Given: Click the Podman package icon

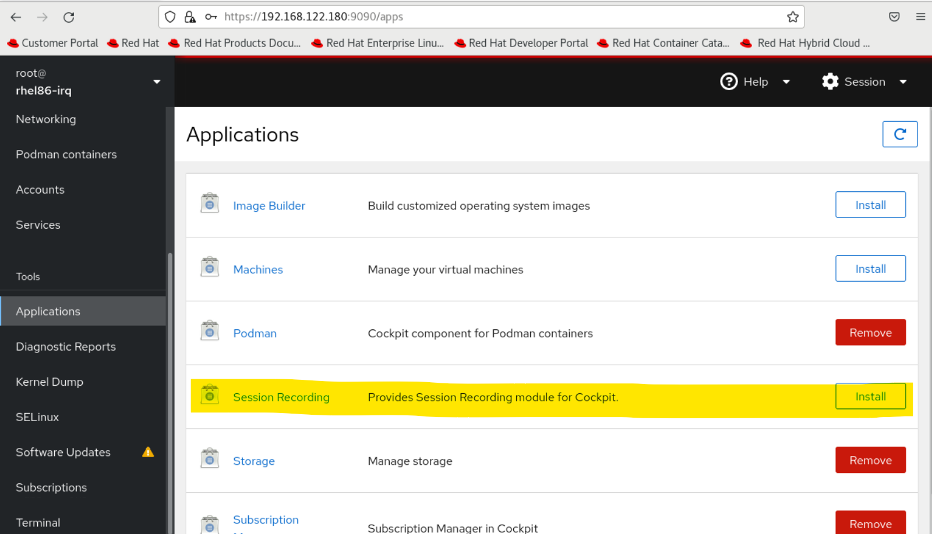Looking at the screenshot, I should coord(210,331).
